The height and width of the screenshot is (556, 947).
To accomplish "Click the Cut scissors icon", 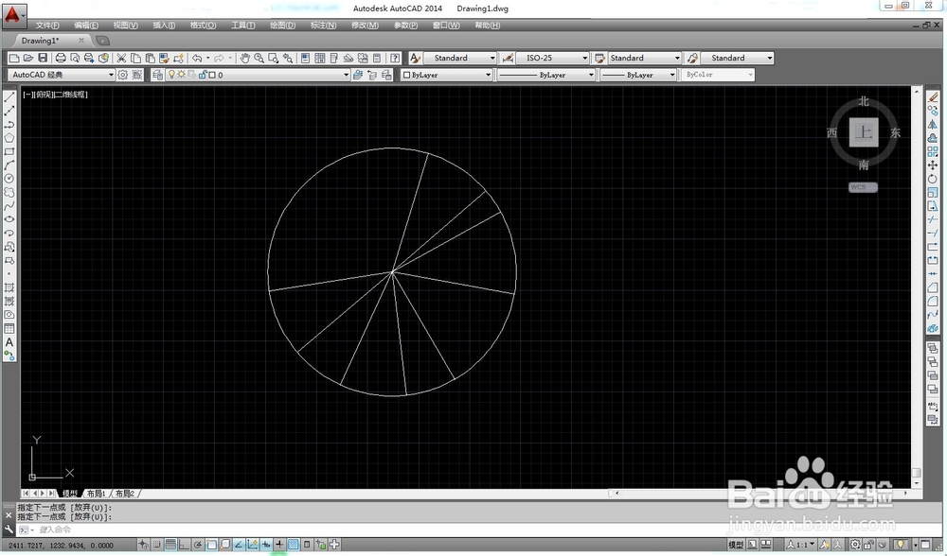I will (121, 58).
